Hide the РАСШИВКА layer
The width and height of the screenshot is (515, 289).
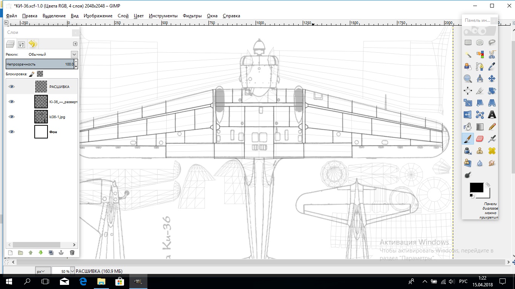click(x=12, y=87)
